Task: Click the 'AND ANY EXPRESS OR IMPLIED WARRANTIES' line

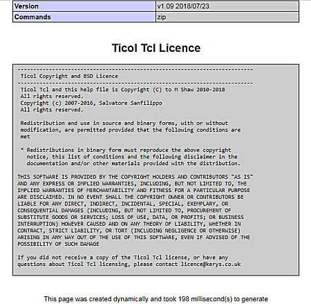Action: (x=132, y=184)
